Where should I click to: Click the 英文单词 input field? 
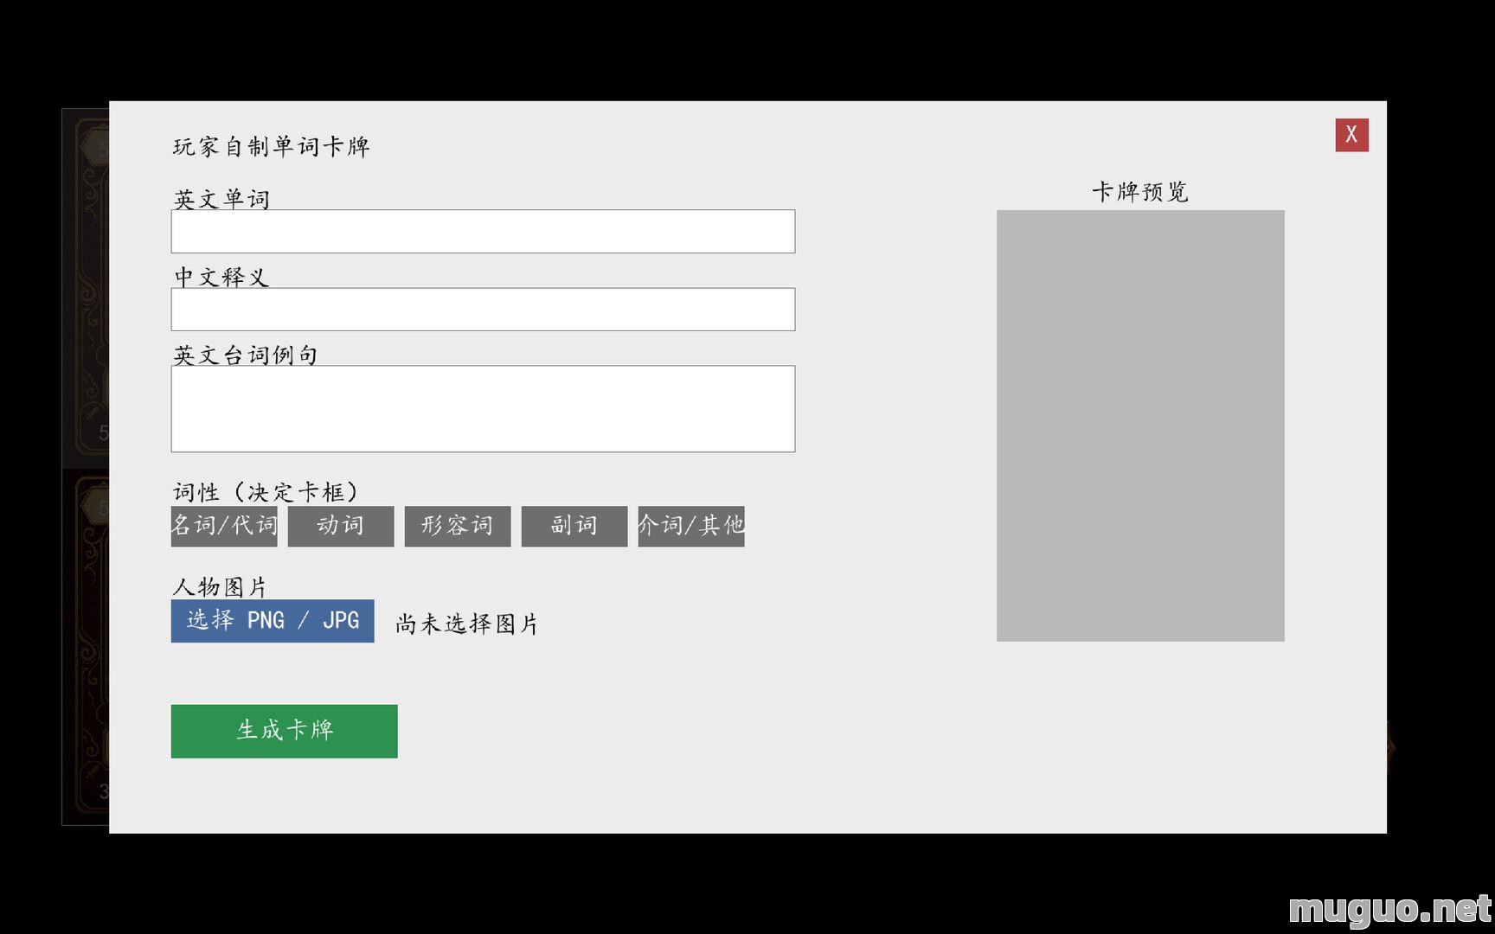pos(483,231)
